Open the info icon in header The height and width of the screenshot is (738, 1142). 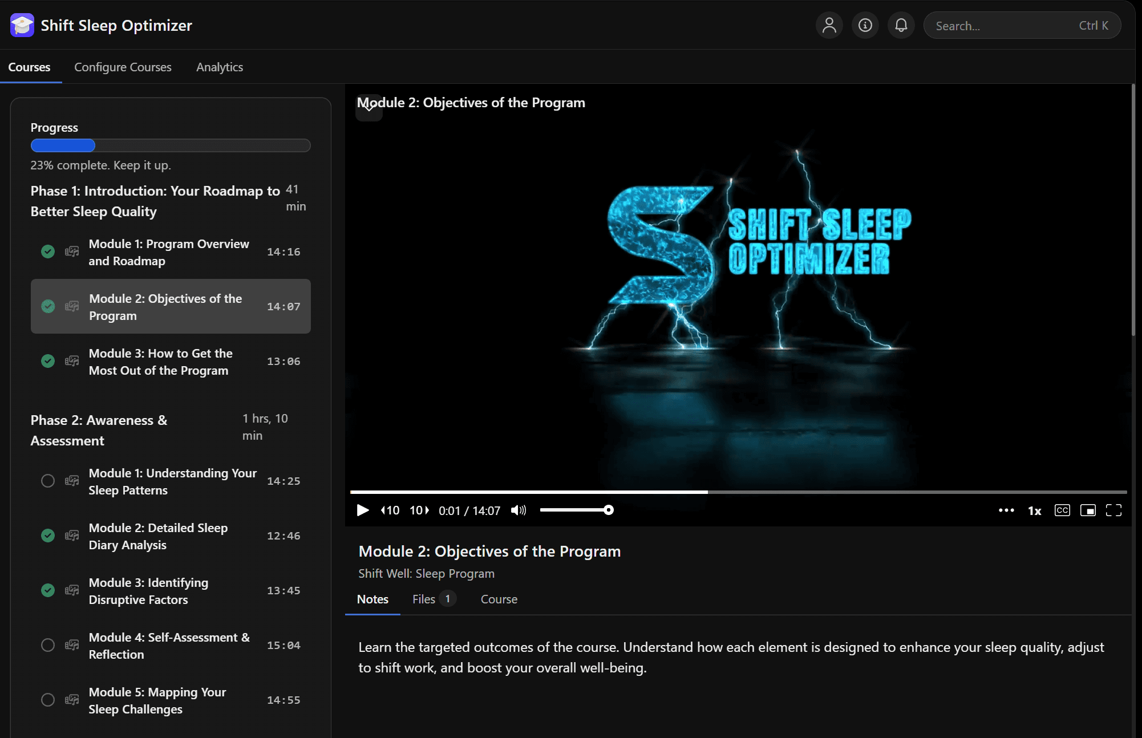pyautogui.click(x=865, y=26)
